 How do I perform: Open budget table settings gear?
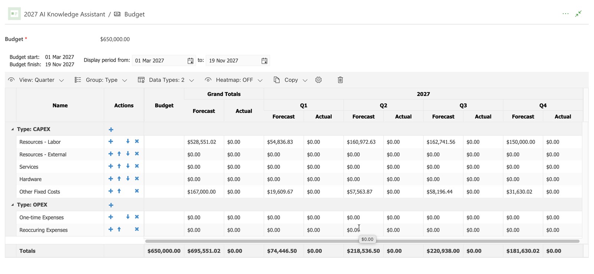point(319,80)
